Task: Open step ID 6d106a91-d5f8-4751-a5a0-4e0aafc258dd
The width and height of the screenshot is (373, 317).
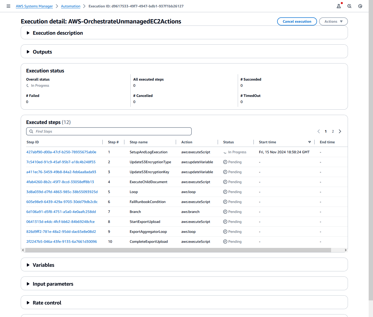Action: 61,212
